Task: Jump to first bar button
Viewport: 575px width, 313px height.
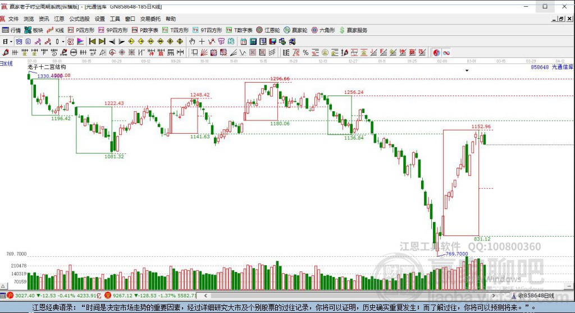Action: tap(93, 42)
